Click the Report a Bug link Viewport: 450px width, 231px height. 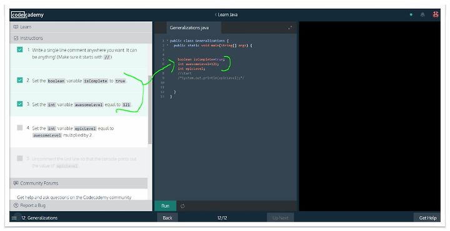(x=32, y=205)
